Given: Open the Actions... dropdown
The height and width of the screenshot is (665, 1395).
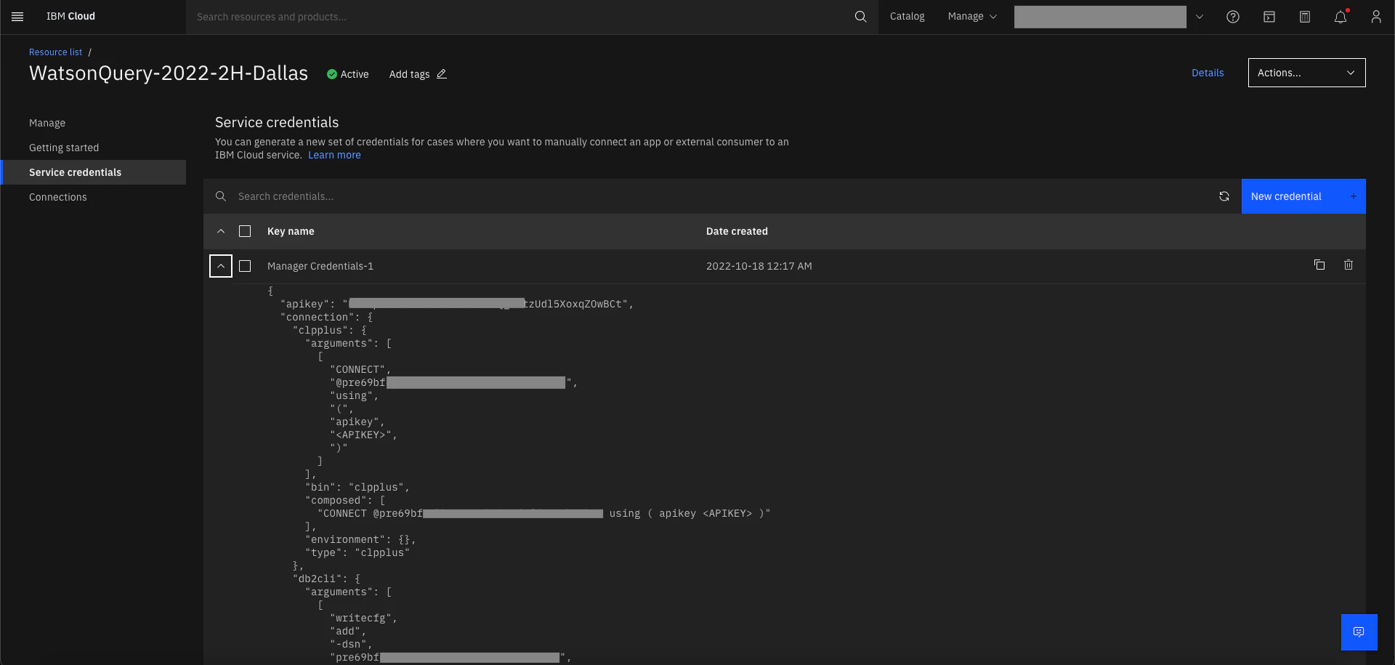Looking at the screenshot, I should [x=1306, y=73].
